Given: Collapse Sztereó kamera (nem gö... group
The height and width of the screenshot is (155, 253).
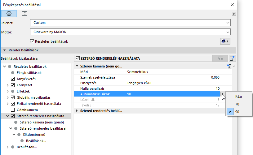Looking at the screenshot, I should click(77, 66).
